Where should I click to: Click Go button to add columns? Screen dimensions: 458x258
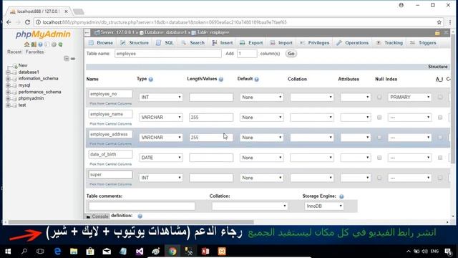point(291,54)
